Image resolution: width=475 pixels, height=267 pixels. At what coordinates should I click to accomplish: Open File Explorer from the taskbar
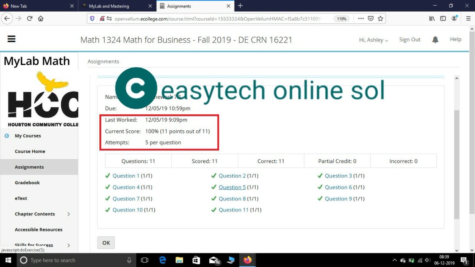(x=179, y=260)
